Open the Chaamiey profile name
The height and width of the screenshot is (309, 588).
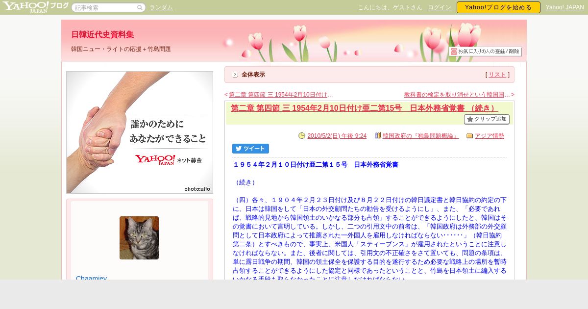click(92, 278)
